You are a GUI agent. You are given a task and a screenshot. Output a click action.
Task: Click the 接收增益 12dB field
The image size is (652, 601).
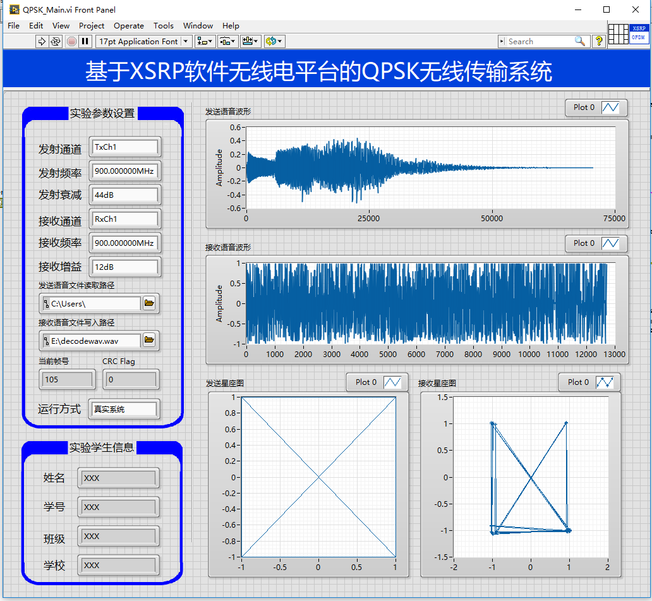(124, 267)
